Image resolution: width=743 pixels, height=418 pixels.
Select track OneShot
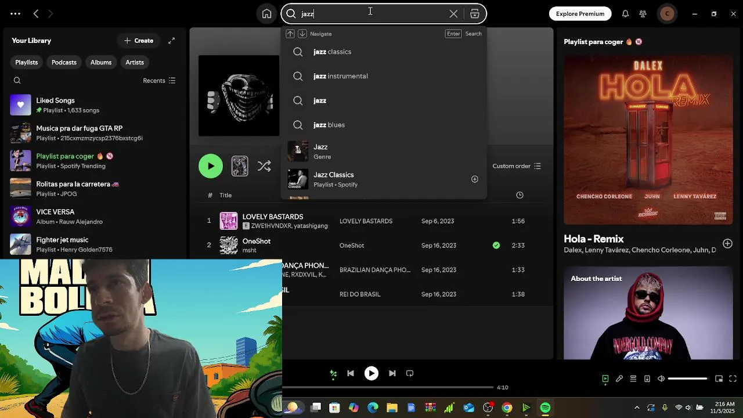[x=371, y=246]
